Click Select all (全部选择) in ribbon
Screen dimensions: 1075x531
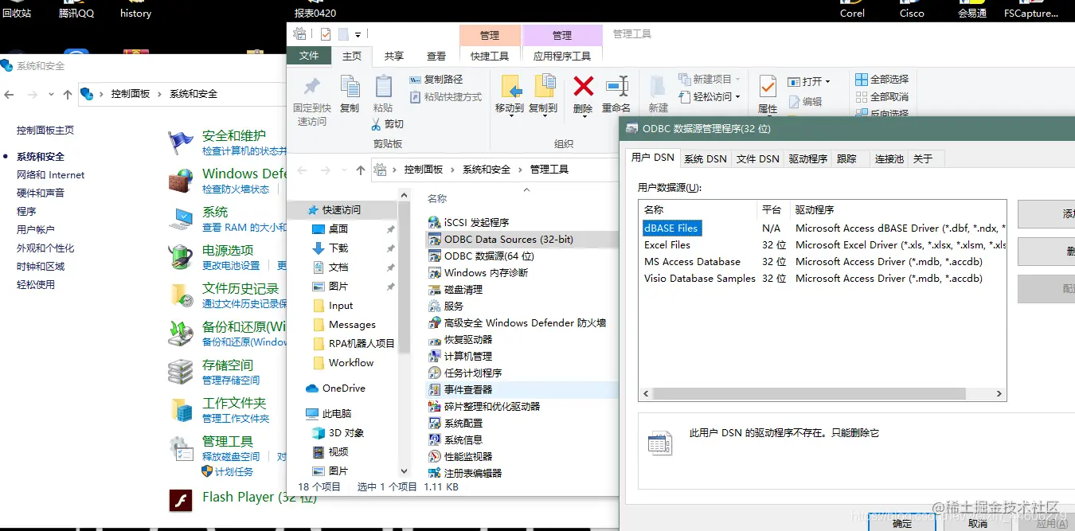click(881, 80)
